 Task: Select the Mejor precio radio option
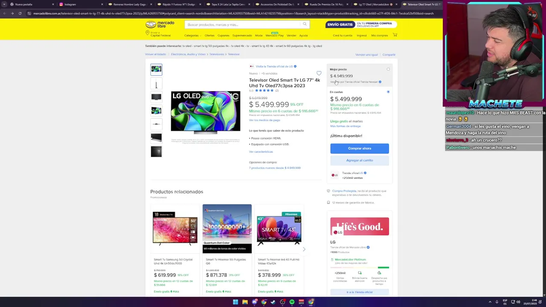(388, 69)
